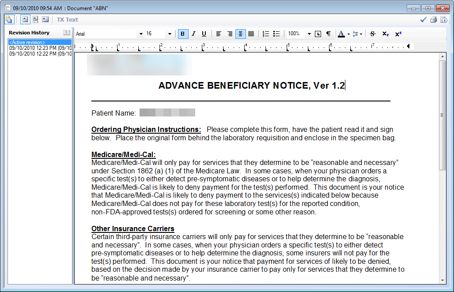
Task: Click the copy/paste documents icon in top toolbar
Action: (9, 20)
